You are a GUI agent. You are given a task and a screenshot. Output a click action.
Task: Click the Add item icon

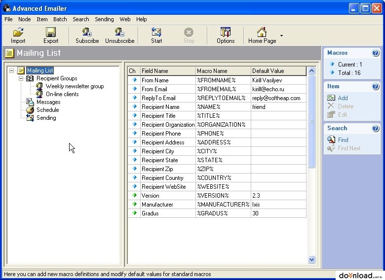point(331,98)
